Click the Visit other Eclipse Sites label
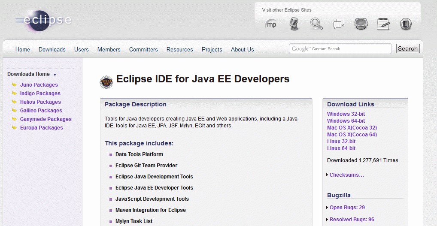The width and height of the screenshot is (437, 226). pos(287,10)
